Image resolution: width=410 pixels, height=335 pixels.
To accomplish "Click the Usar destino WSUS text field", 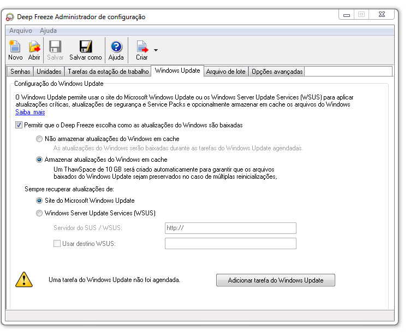I will coord(230,243).
